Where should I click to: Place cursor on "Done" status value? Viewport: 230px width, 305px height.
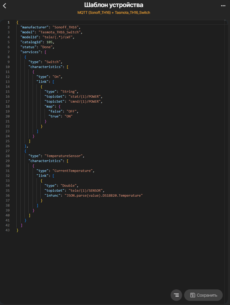pyautogui.click(x=47, y=47)
